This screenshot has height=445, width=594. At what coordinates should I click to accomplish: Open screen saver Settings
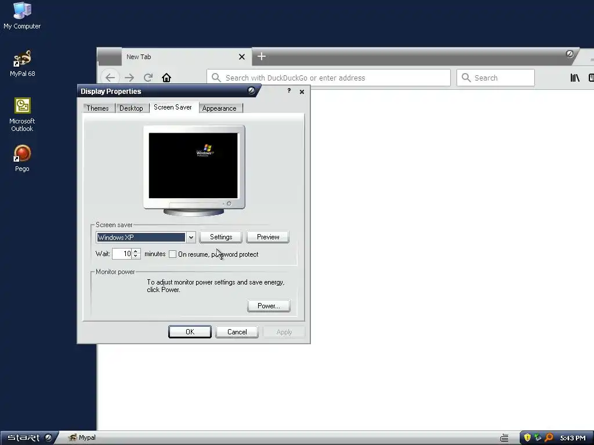pos(221,237)
